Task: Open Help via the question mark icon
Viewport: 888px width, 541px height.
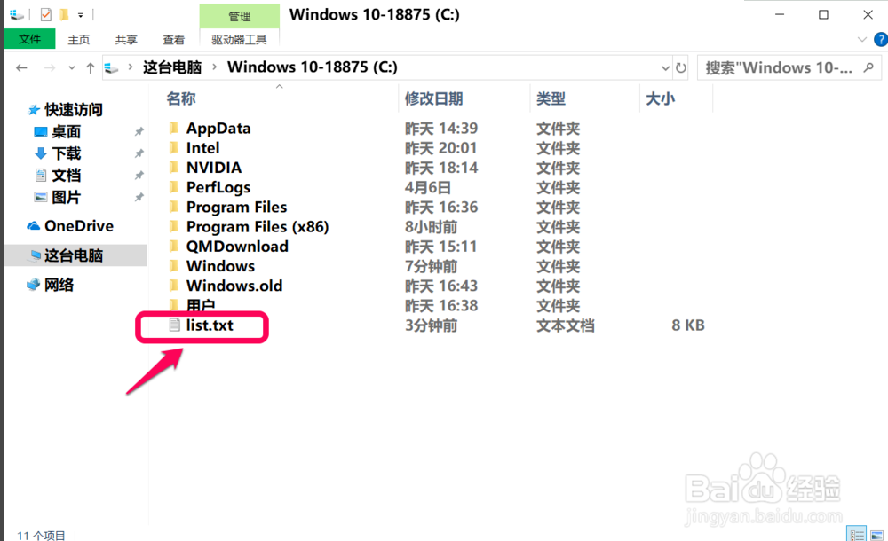Action: click(x=881, y=40)
